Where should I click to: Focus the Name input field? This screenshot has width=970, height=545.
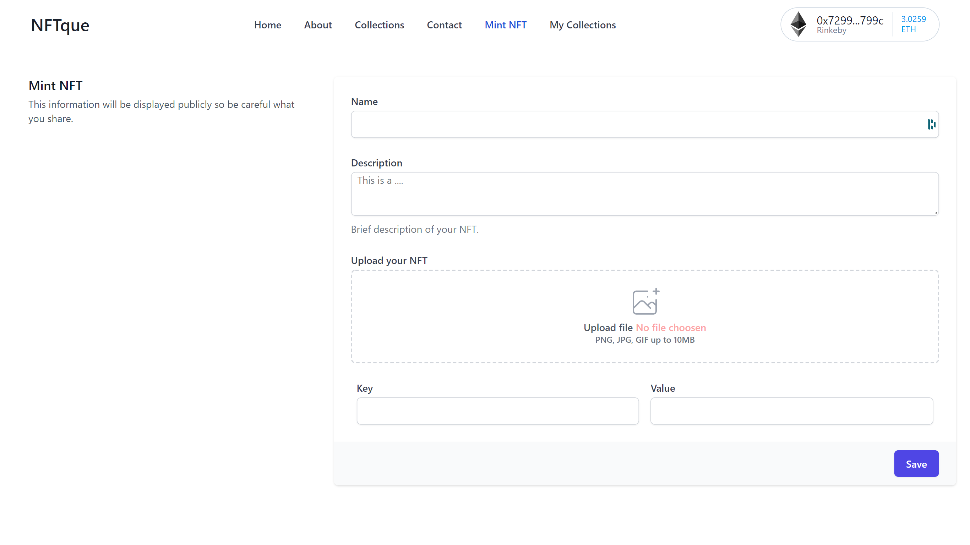[x=636, y=124]
